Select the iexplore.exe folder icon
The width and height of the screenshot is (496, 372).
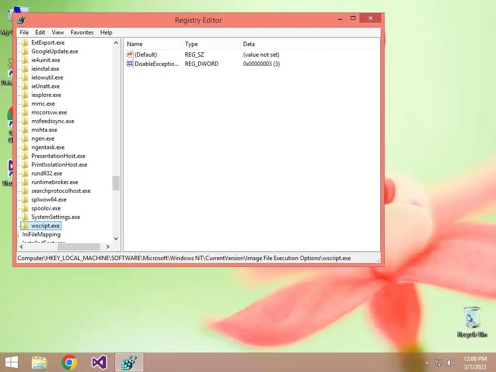coord(25,95)
